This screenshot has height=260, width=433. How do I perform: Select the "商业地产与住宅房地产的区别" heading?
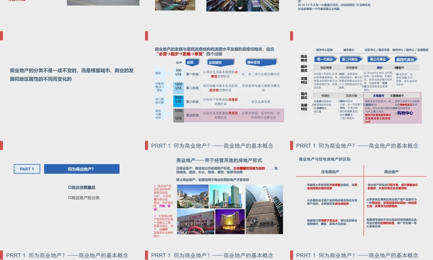pos(324,159)
